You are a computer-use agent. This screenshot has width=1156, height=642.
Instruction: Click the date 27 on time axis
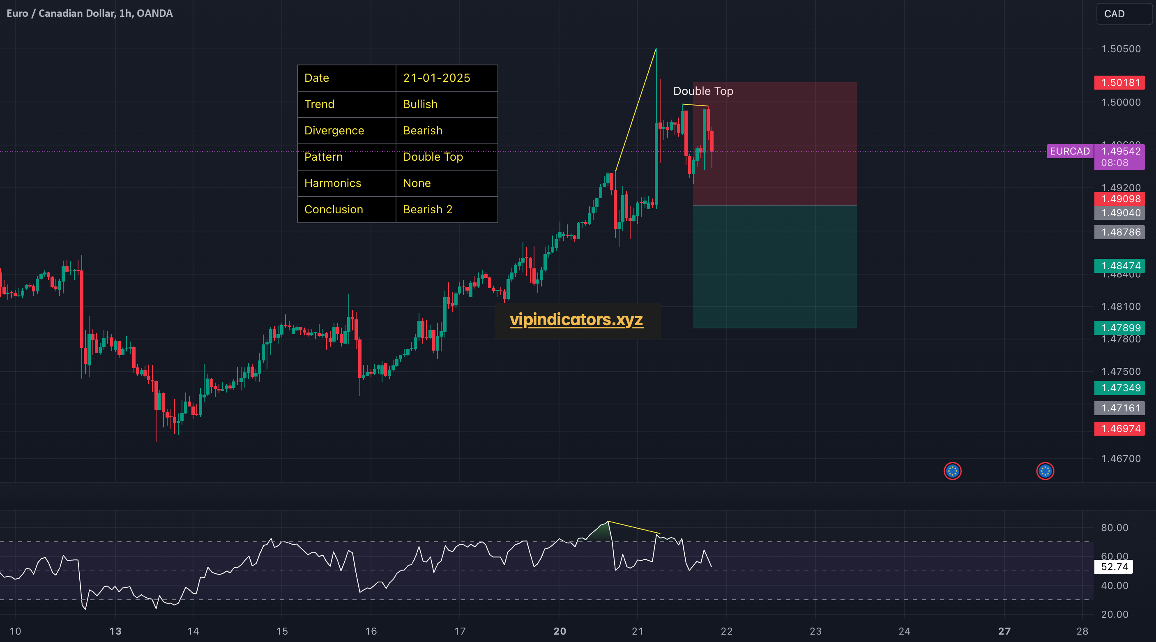point(1004,631)
